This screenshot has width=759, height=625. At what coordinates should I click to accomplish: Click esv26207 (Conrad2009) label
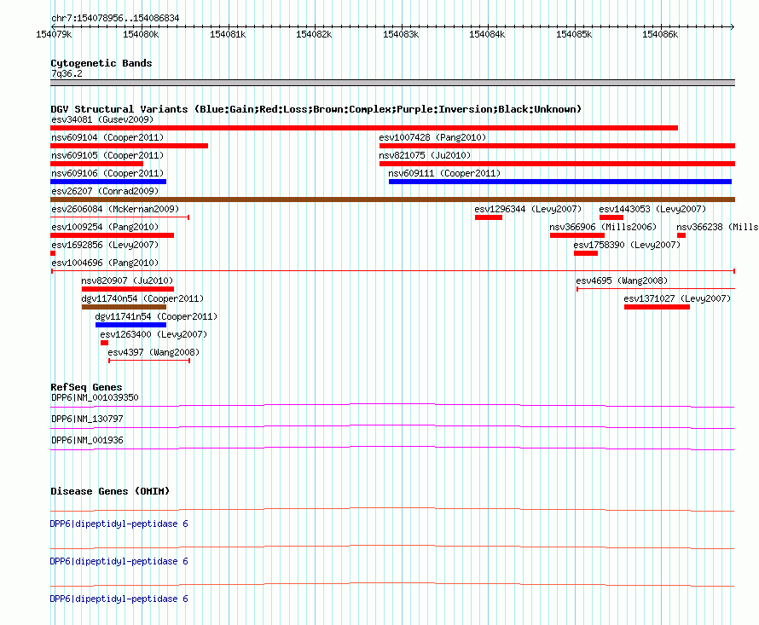point(105,191)
